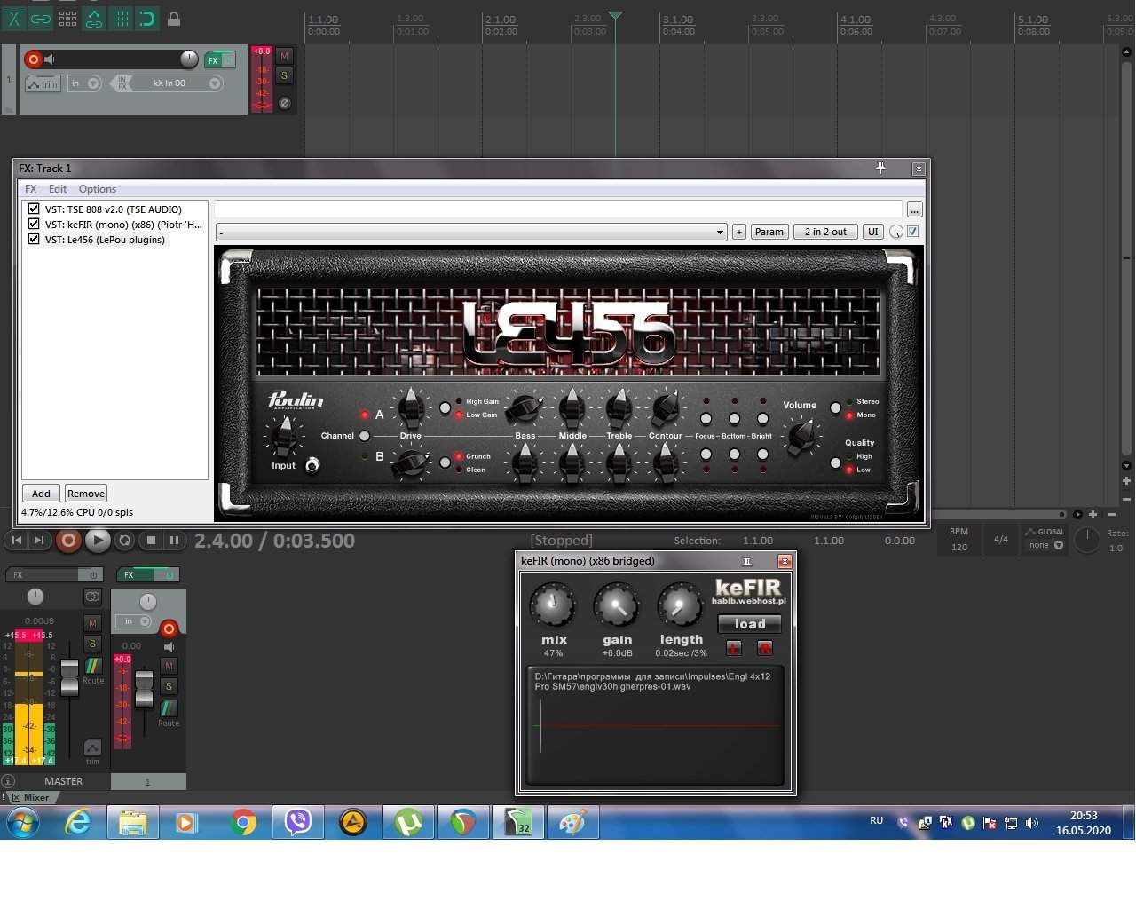Click the keFIR gain knob
Viewport: 1136px width, 909px height.
pos(617,606)
